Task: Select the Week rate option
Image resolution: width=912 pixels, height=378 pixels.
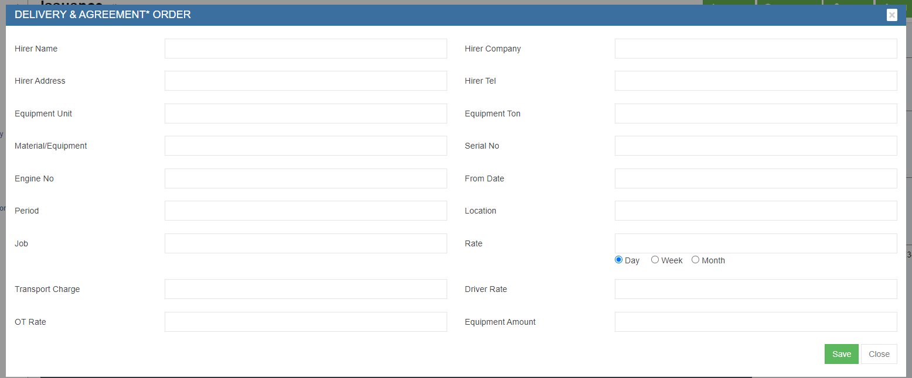Action: click(655, 260)
